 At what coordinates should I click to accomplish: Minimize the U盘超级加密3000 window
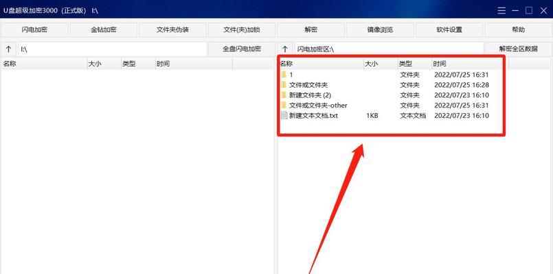(515, 10)
